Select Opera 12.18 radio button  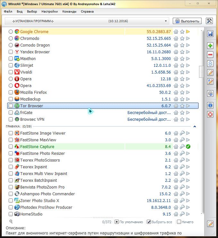[11, 79]
